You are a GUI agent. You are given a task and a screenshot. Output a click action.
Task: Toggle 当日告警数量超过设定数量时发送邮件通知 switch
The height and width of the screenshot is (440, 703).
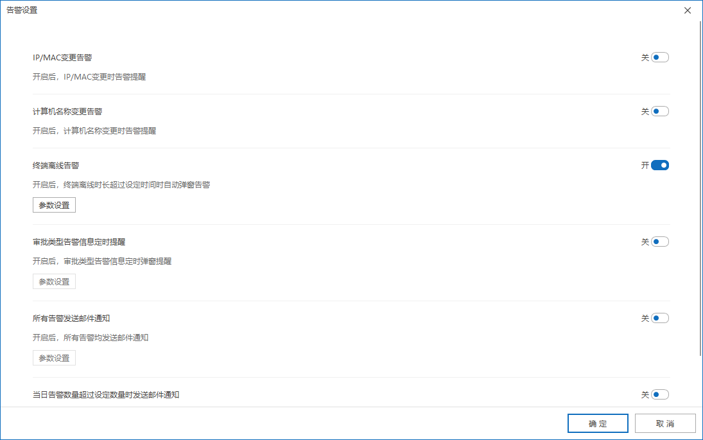(x=660, y=394)
